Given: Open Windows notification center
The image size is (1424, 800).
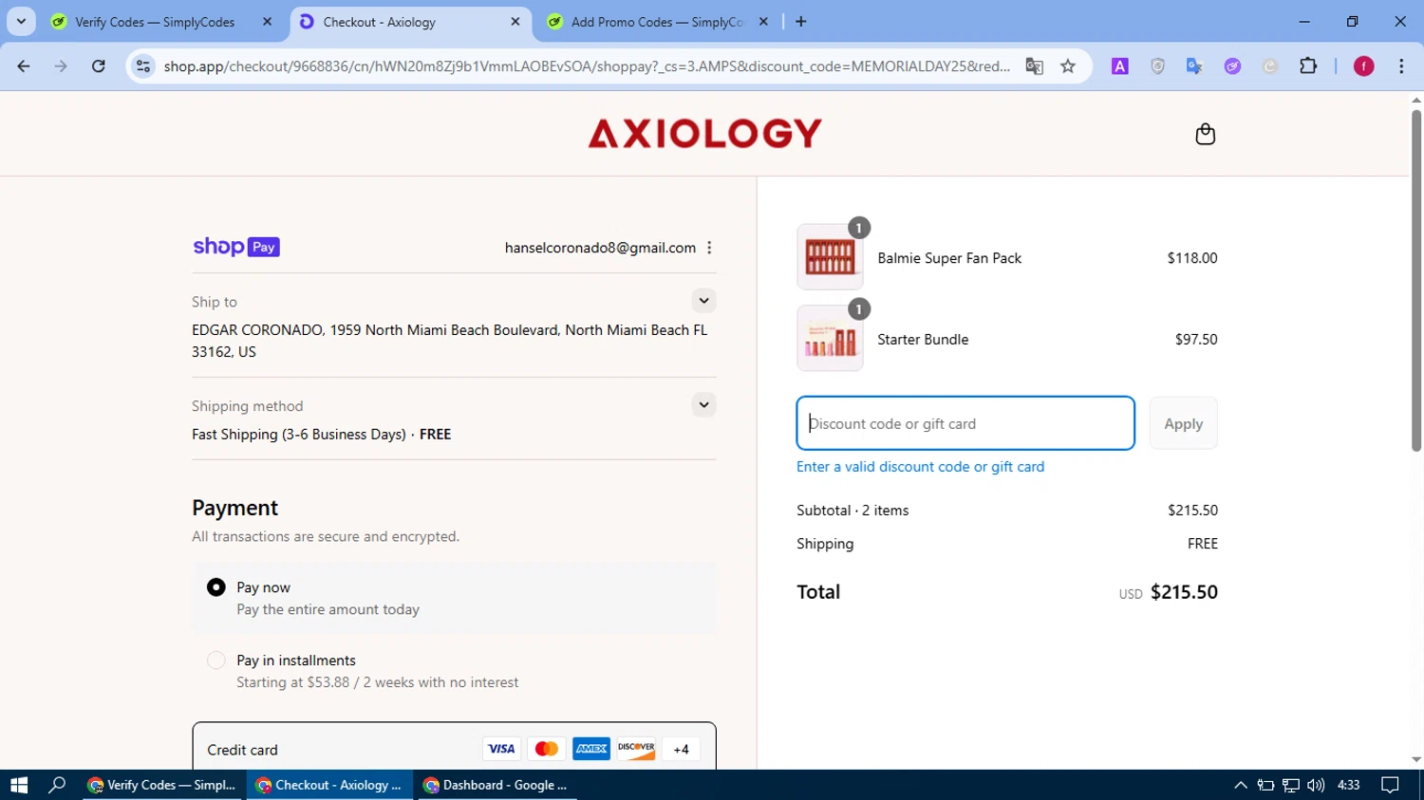Looking at the screenshot, I should click(1390, 785).
